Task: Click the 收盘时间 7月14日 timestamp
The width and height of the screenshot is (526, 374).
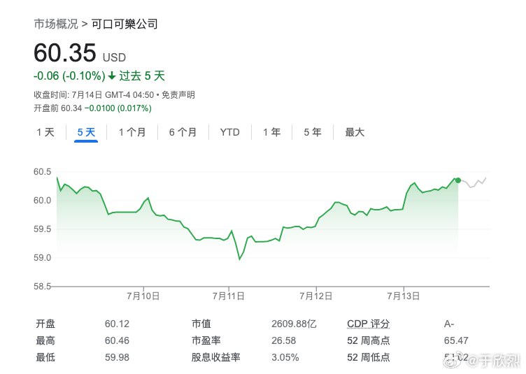Action: pyautogui.click(x=94, y=95)
